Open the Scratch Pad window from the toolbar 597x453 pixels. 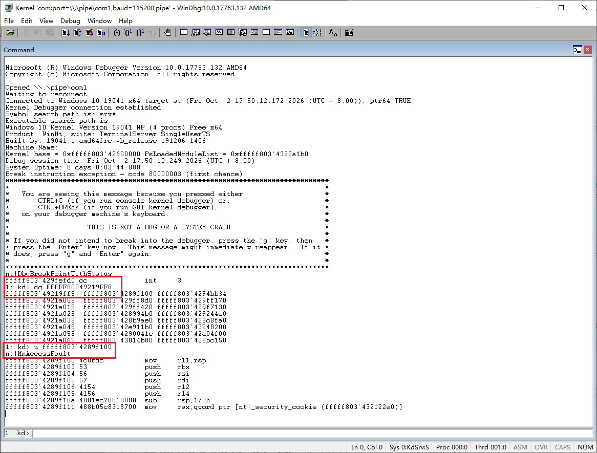pos(267,32)
